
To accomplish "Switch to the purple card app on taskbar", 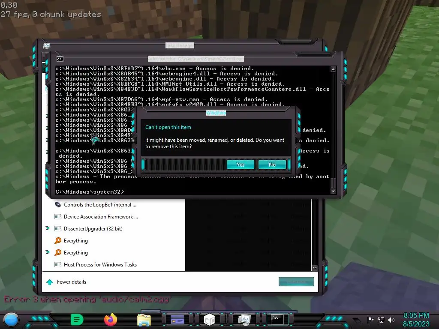I will pos(177,320).
